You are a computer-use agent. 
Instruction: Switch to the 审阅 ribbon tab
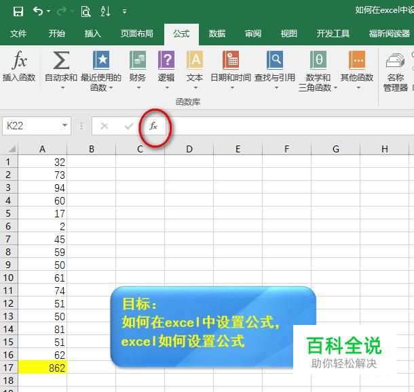coord(253,33)
